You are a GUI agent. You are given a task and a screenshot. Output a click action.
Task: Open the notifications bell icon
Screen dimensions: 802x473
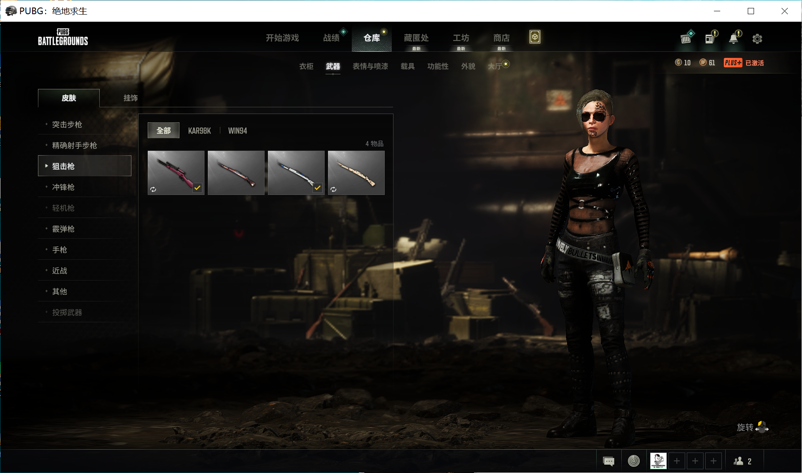pos(733,39)
